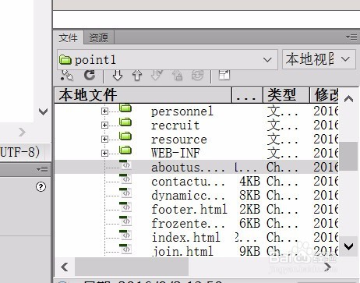The image size is (360, 283).
Task: Click the size column header with dots
Action: click(x=247, y=95)
